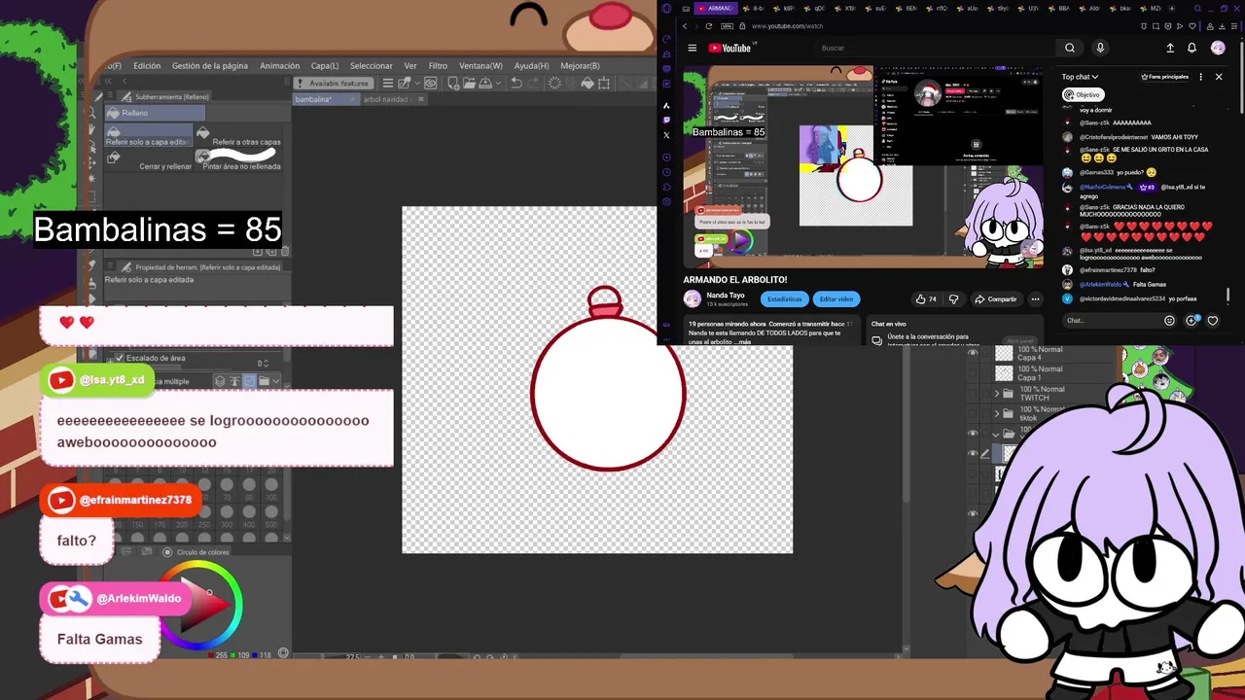Expand description with '...más' link
The image size is (1245, 700).
(x=743, y=342)
